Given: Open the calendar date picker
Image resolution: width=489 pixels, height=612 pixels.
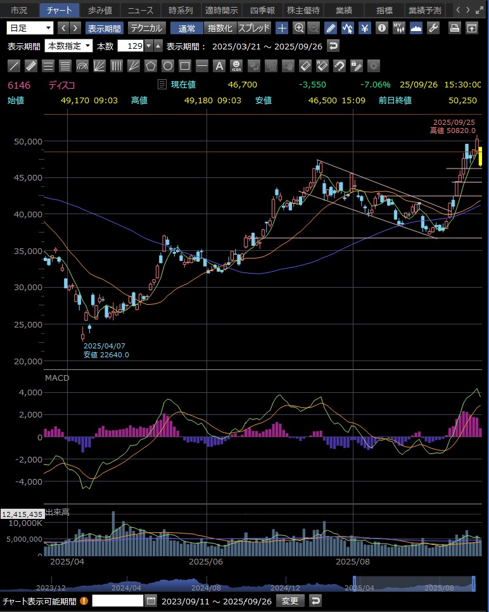Looking at the screenshot, I should click(151, 601).
